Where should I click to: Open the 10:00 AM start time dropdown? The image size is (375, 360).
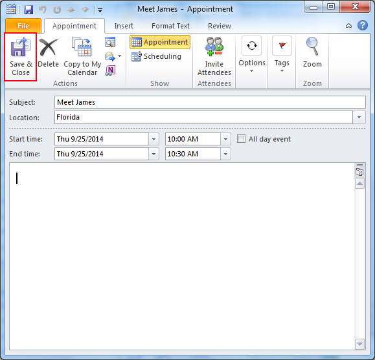[225, 139]
